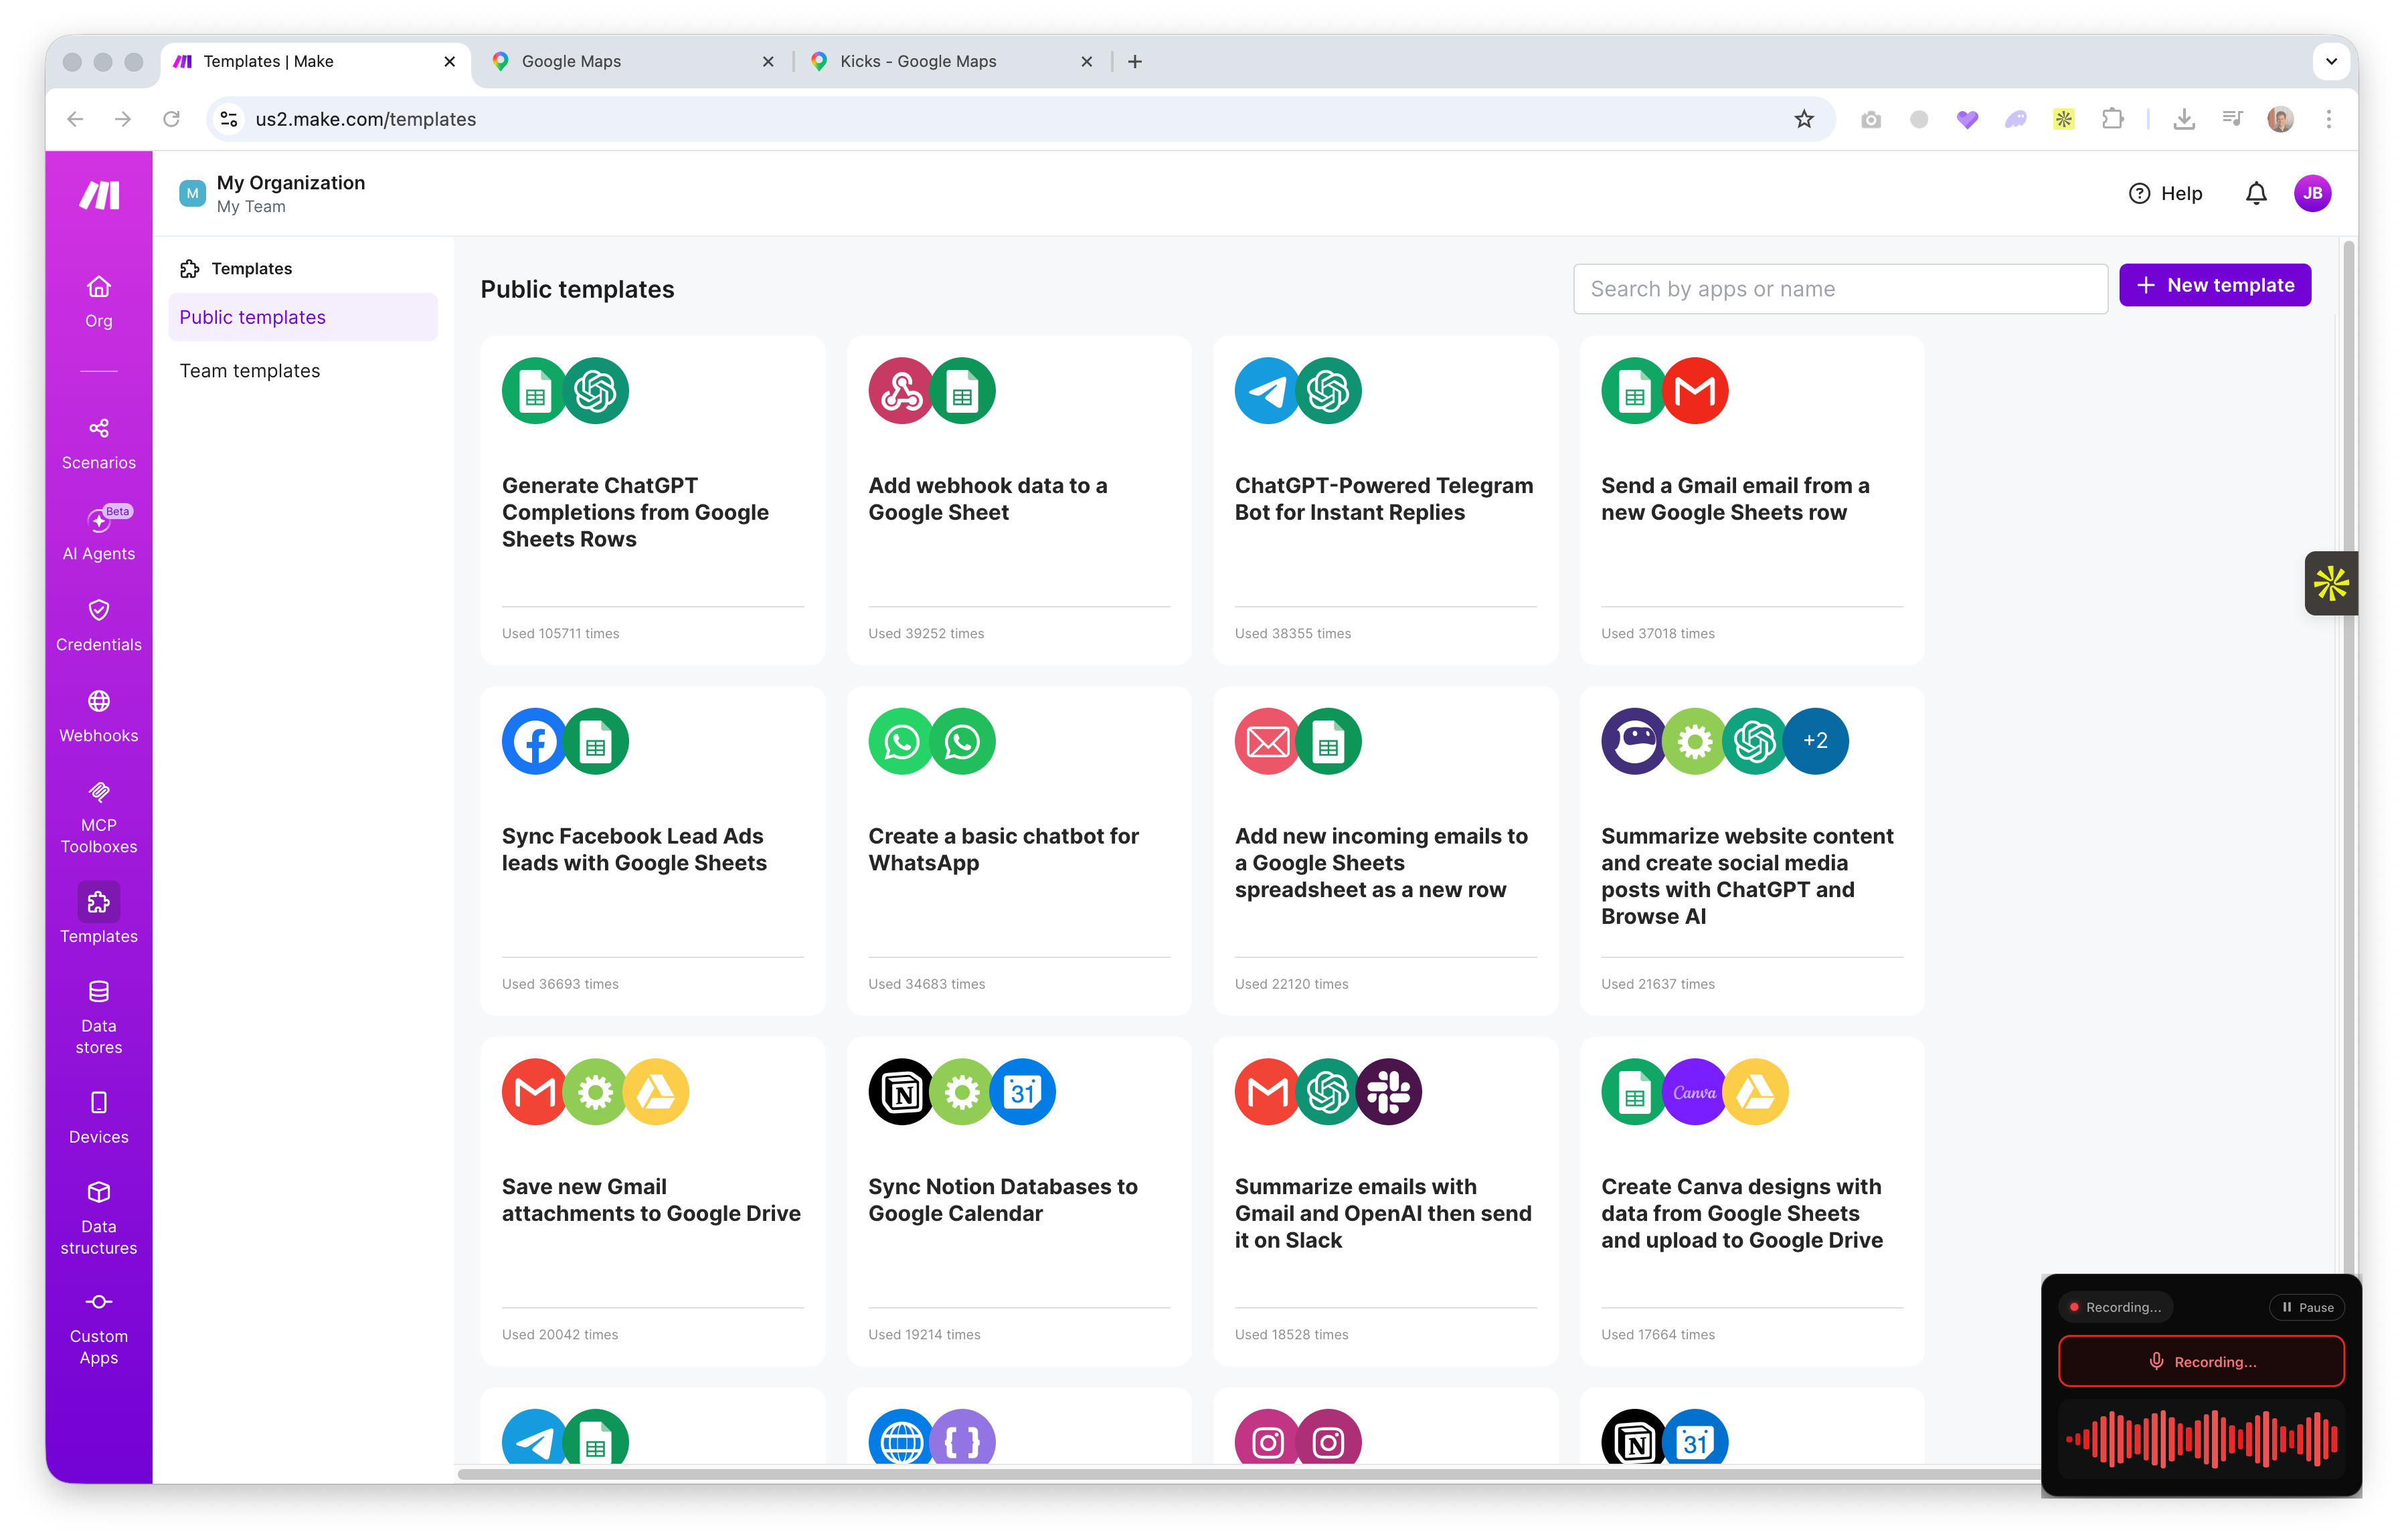Viewport: 2404px width, 1540px height.
Task: Switch to the Kicks - Google Maps tab
Action: [918, 61]
